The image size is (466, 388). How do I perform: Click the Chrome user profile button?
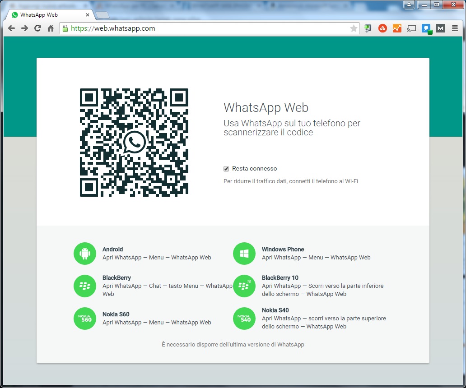point(409,5)
